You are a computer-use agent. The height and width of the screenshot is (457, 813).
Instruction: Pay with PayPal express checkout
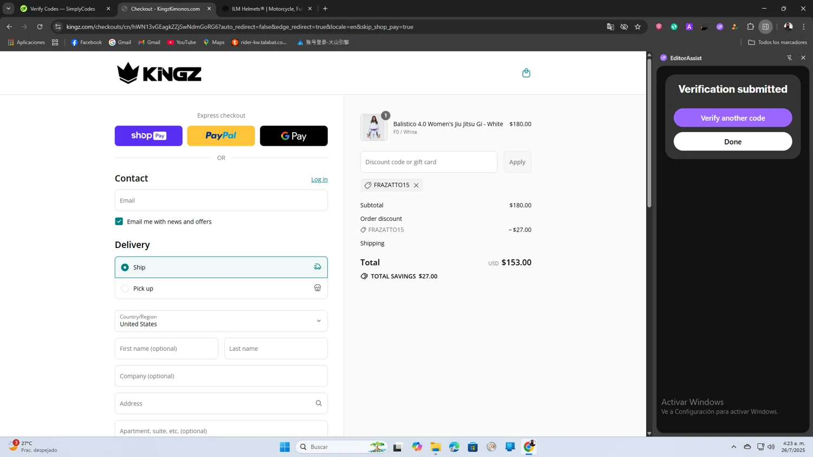tap(221, 136)
